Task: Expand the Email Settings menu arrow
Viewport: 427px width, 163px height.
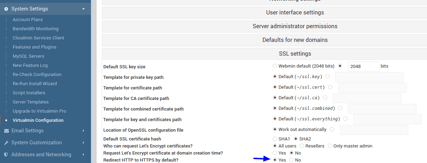Action: 83,131
